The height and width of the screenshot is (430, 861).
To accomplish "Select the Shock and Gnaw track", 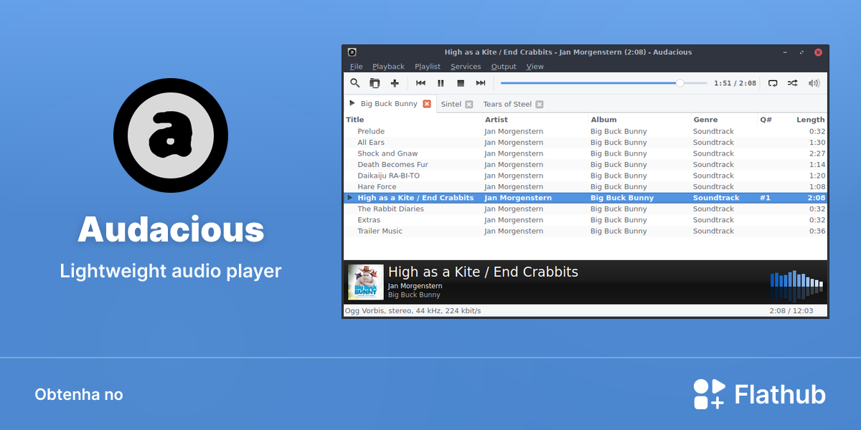I will pos(585,153).
